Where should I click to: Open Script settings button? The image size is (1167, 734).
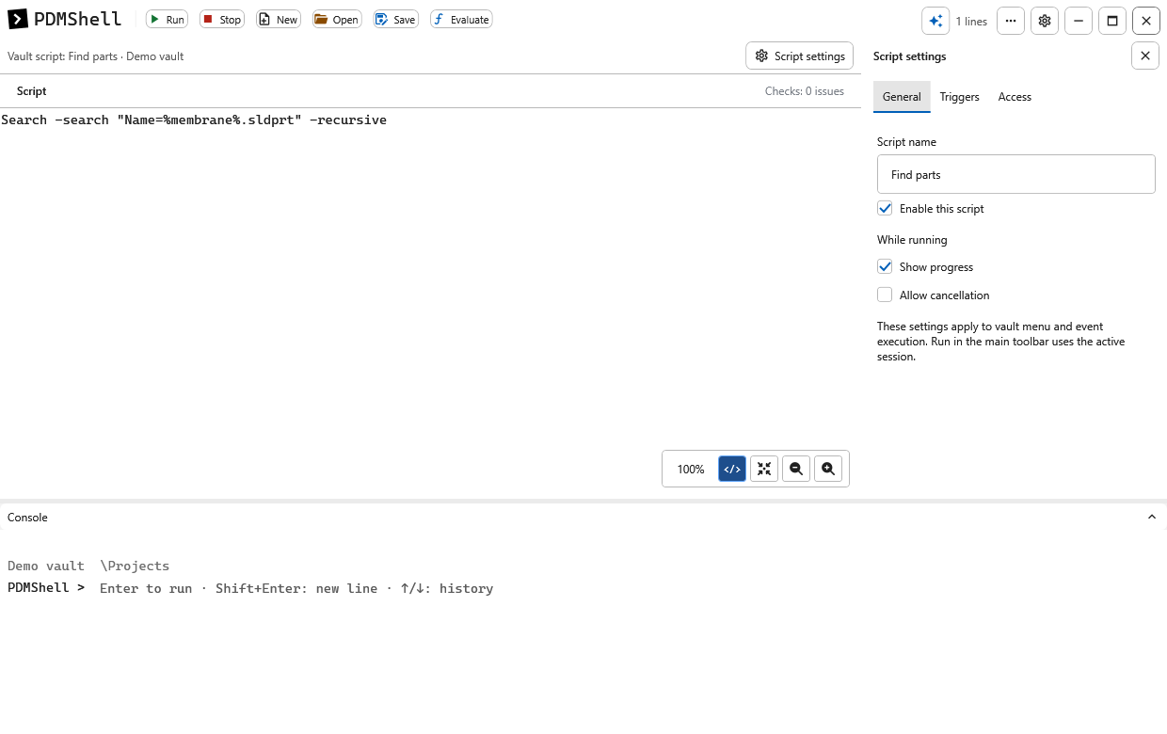(x=800, y=56)
